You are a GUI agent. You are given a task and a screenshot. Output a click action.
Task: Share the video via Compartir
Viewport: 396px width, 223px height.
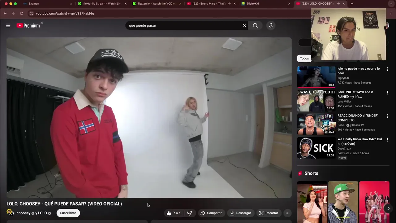coord(211,213)
